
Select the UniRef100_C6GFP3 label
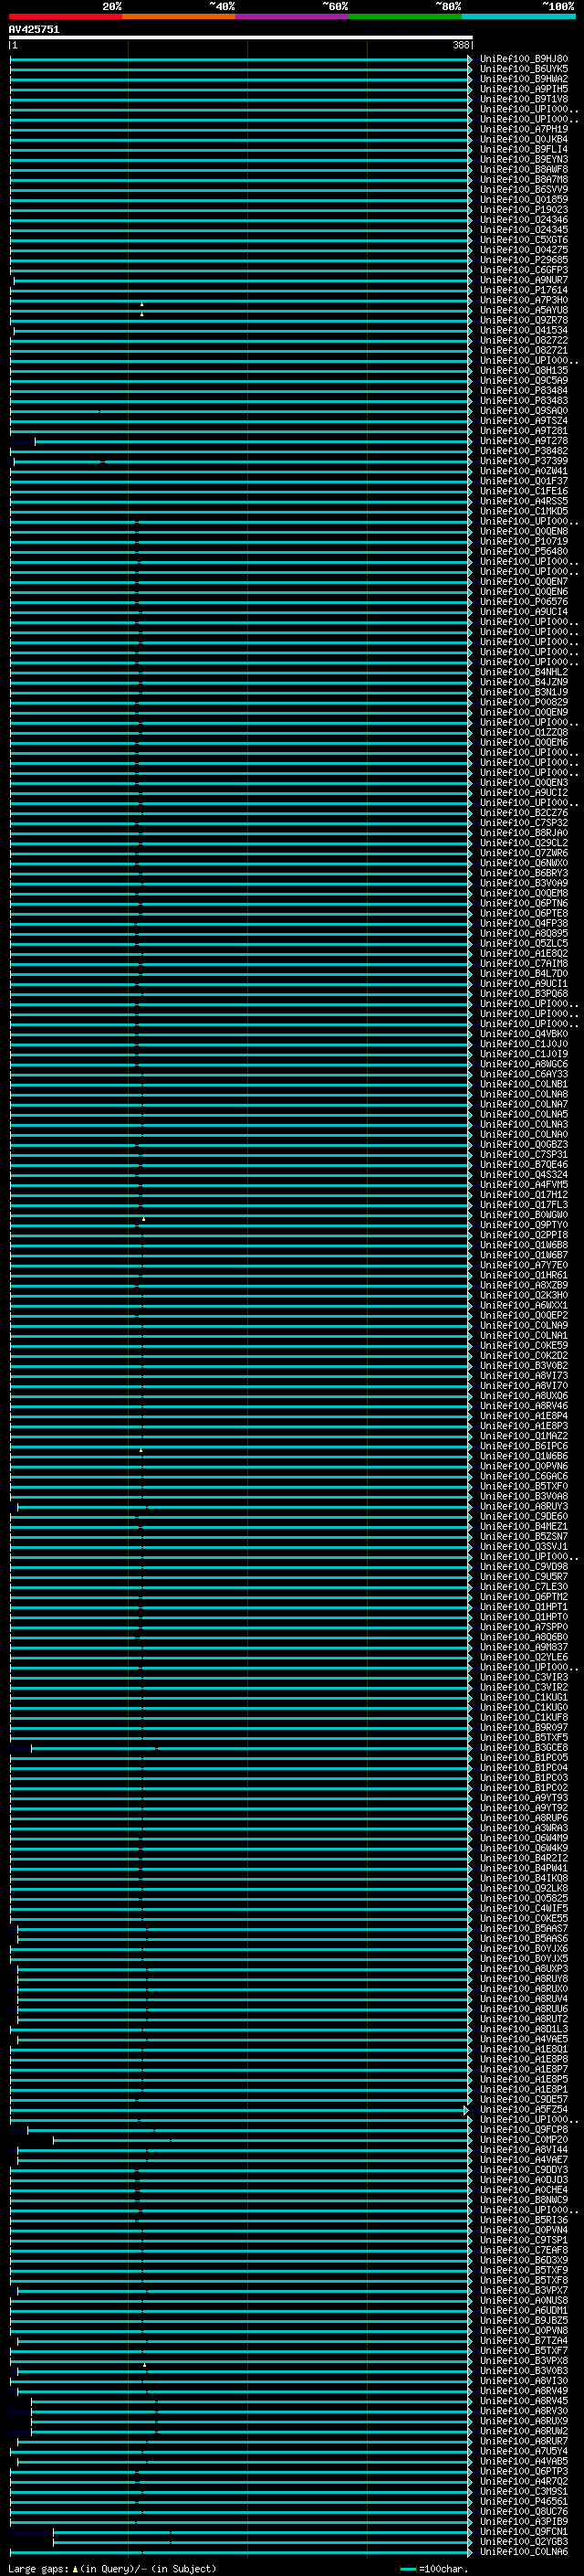coord(524,270)
